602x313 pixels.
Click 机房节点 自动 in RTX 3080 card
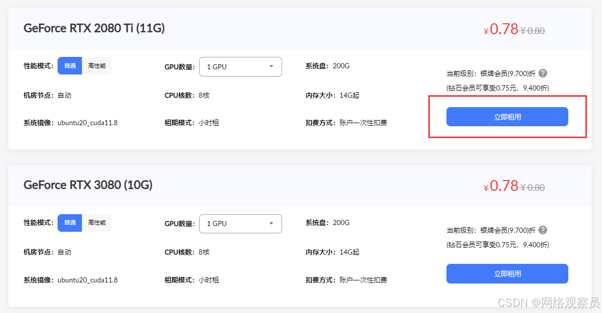pyautogui.click(x=47, y=252)
